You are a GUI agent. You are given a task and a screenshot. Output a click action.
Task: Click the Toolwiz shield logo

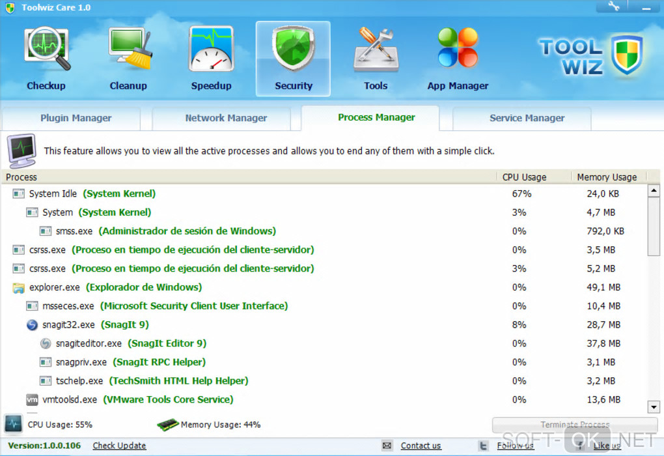click(x=627, y=55)
